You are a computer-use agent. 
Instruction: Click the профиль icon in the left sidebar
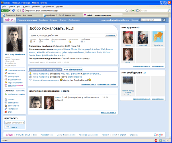tap(6, 70)
